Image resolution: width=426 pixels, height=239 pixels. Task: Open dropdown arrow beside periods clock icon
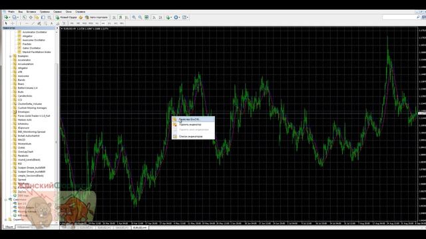[180, 17]
